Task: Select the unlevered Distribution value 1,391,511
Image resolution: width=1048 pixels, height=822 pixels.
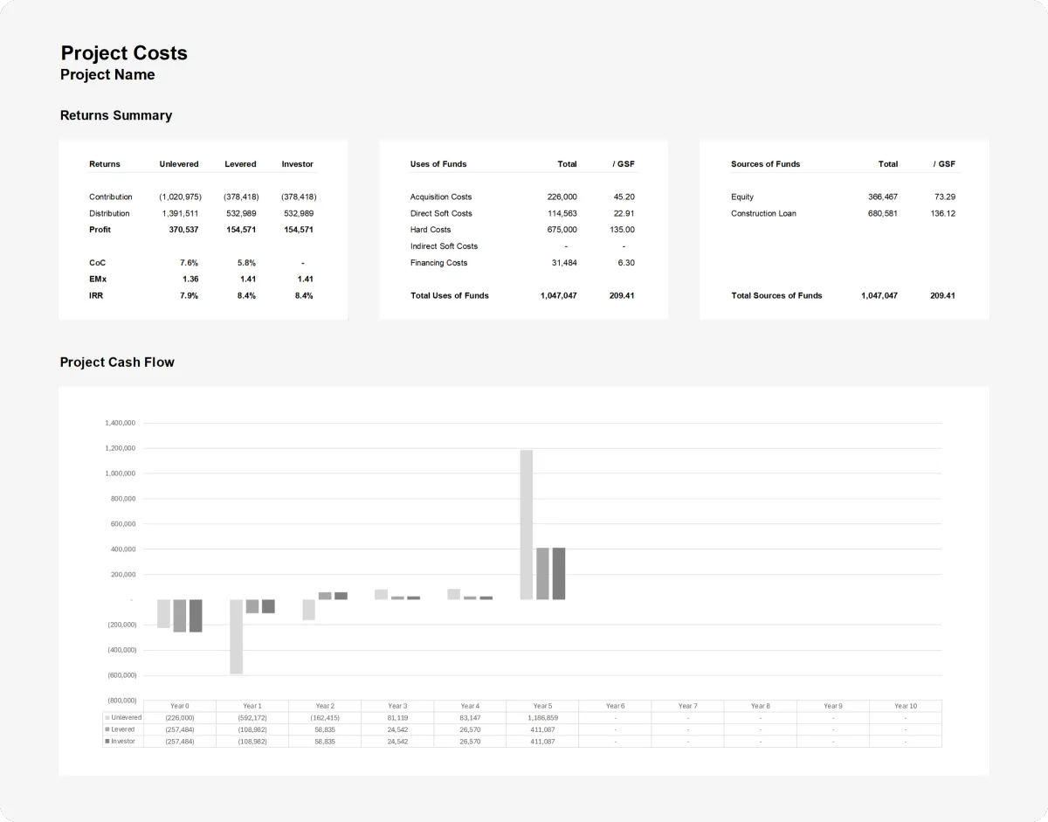Action: 181,213
